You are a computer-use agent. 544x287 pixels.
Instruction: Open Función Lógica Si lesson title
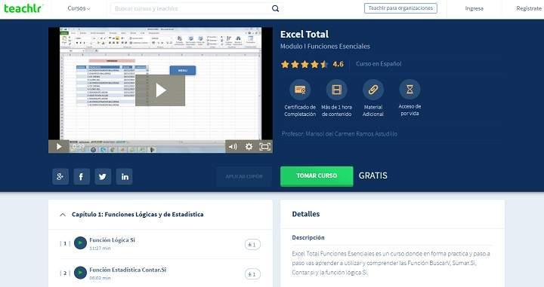[112, 240]
